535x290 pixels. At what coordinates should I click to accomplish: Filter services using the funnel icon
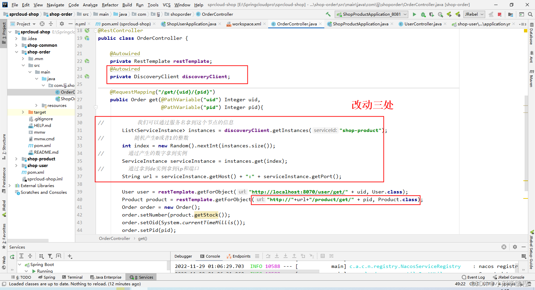pyautogui.click(x=50, y=256)
